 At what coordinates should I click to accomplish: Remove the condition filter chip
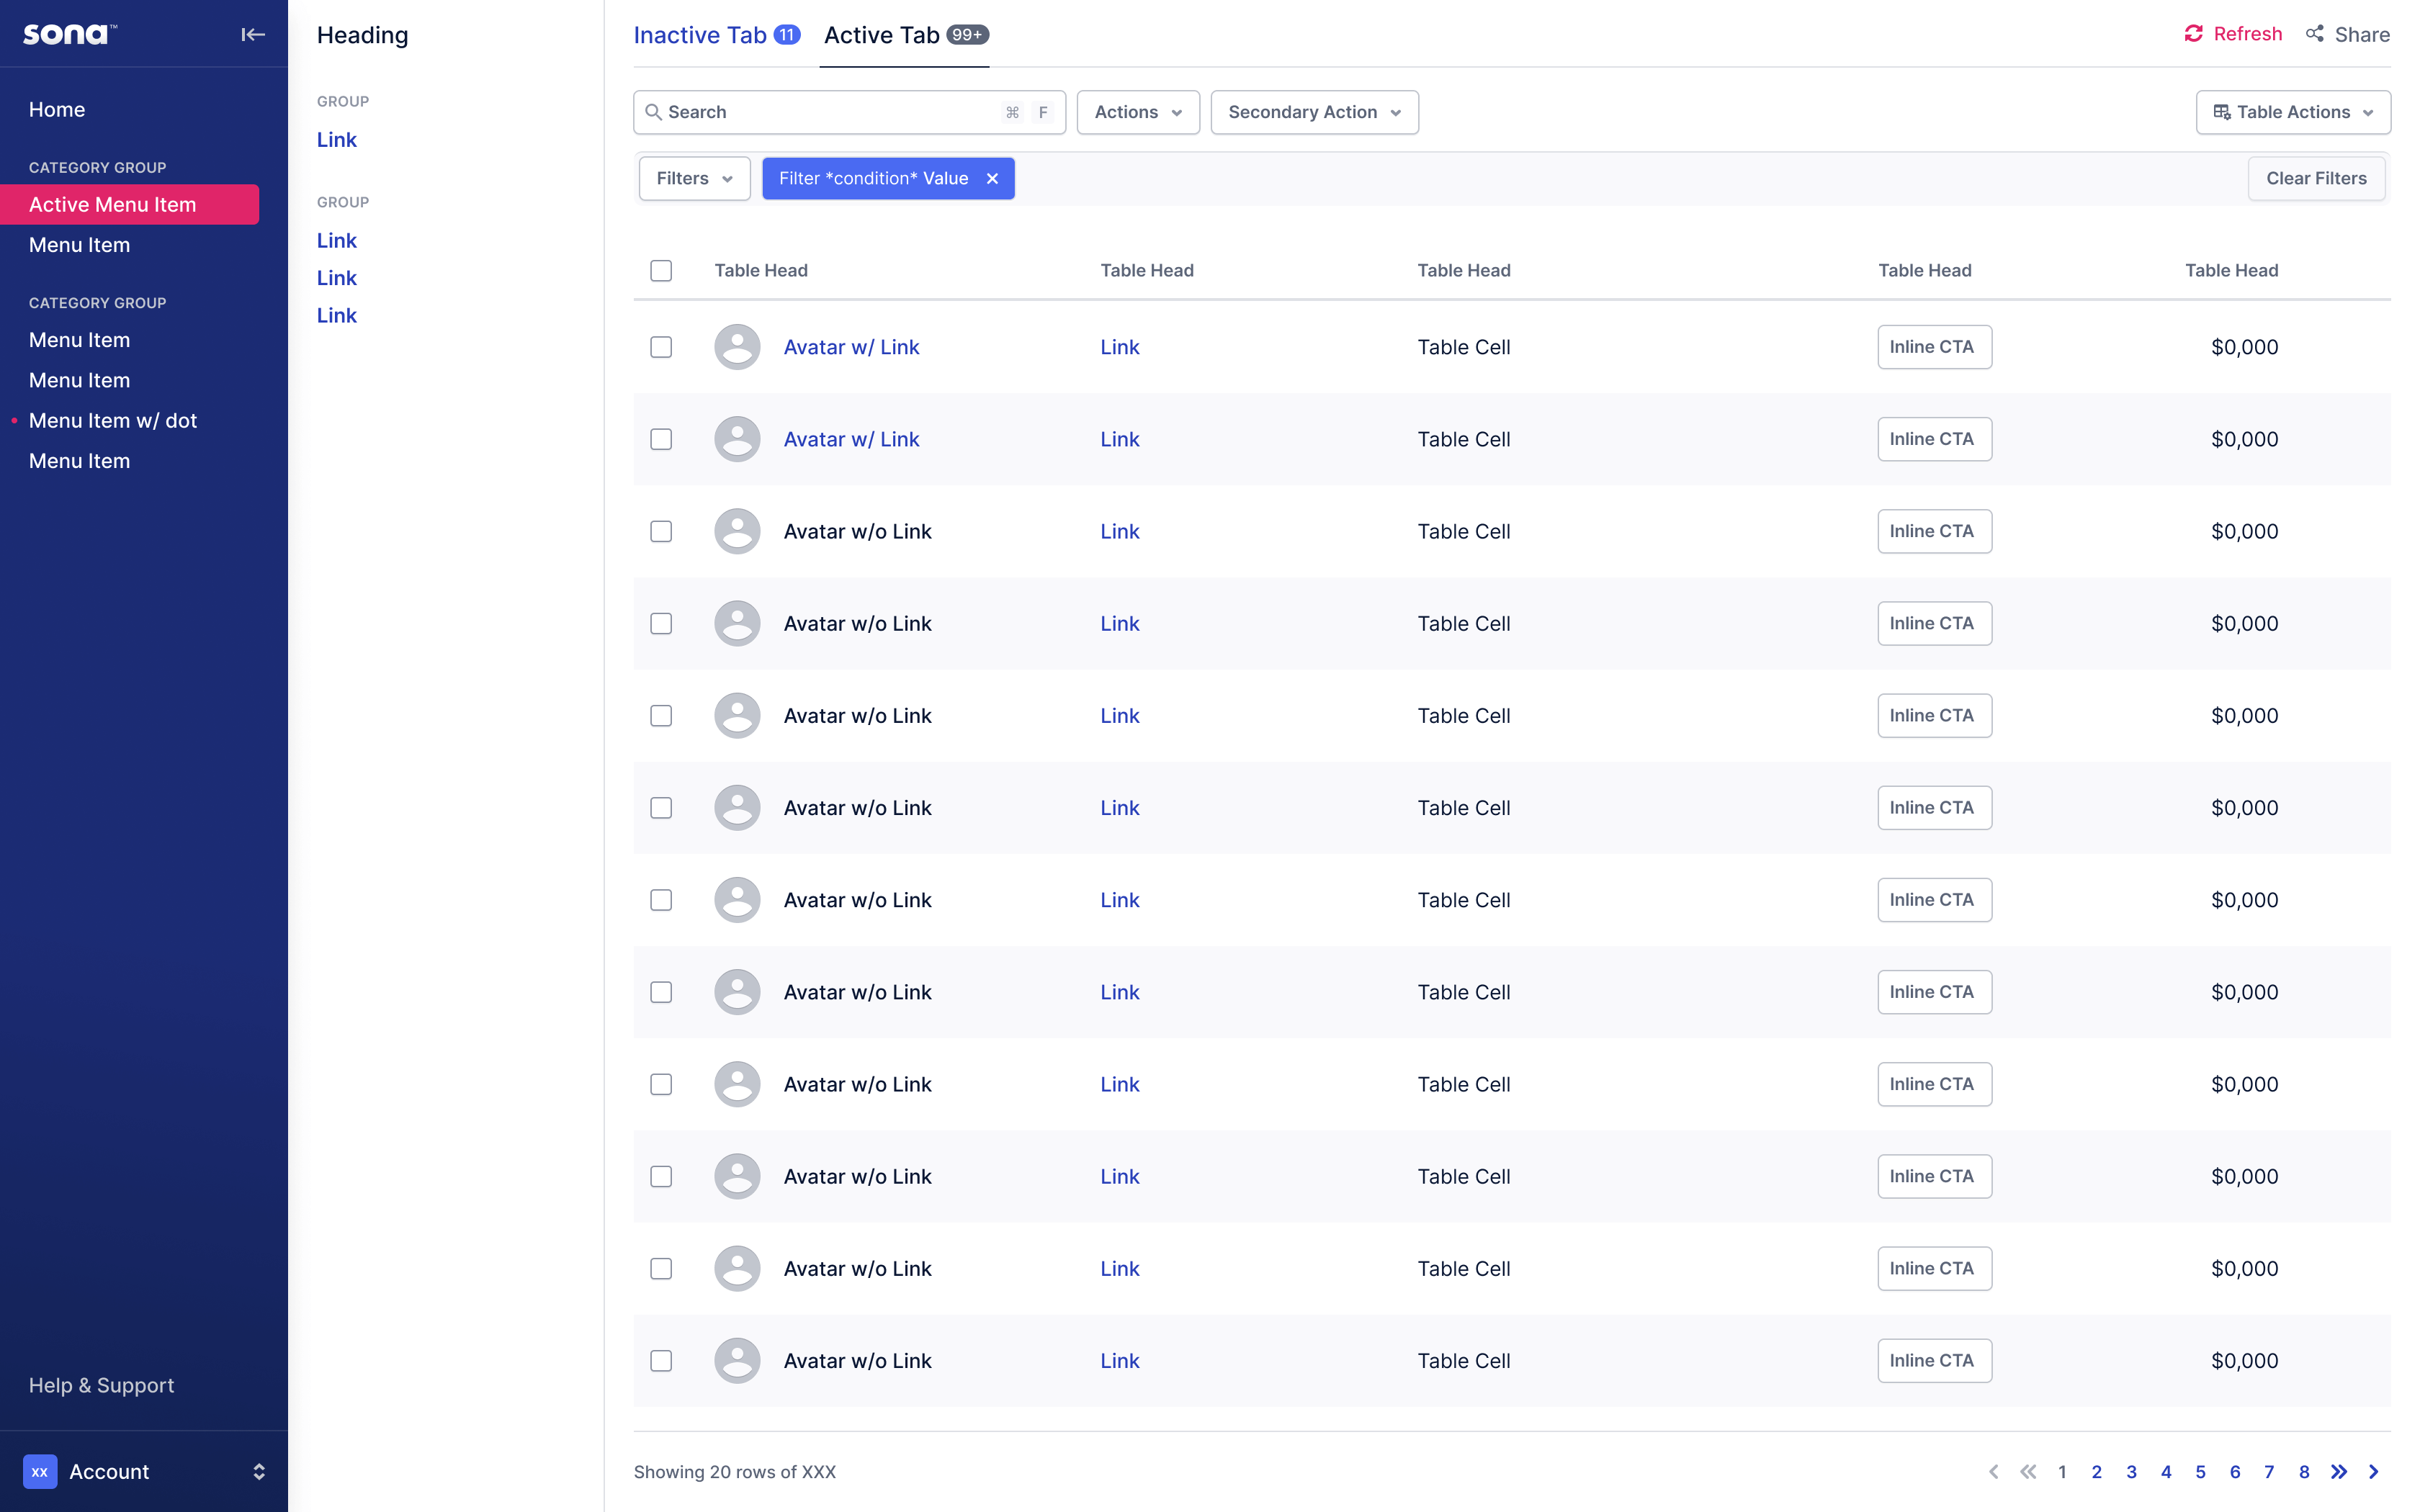pyautogui.click(x=992, y=178)
